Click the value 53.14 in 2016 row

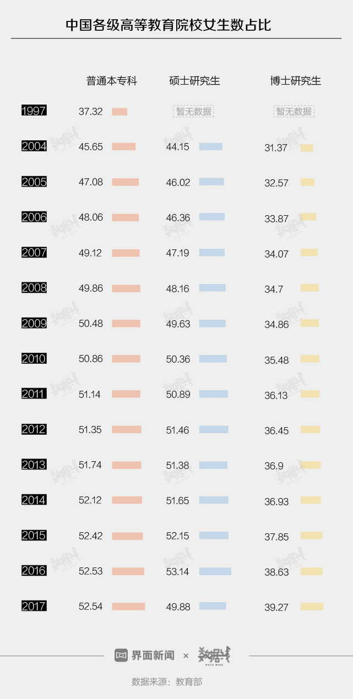tap(177, 572)
